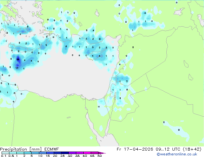Viewport: 204px width, 157px height.
Task: Select legend swatch between 0.1 and 0.5
Action: click(x=5, y=153)
